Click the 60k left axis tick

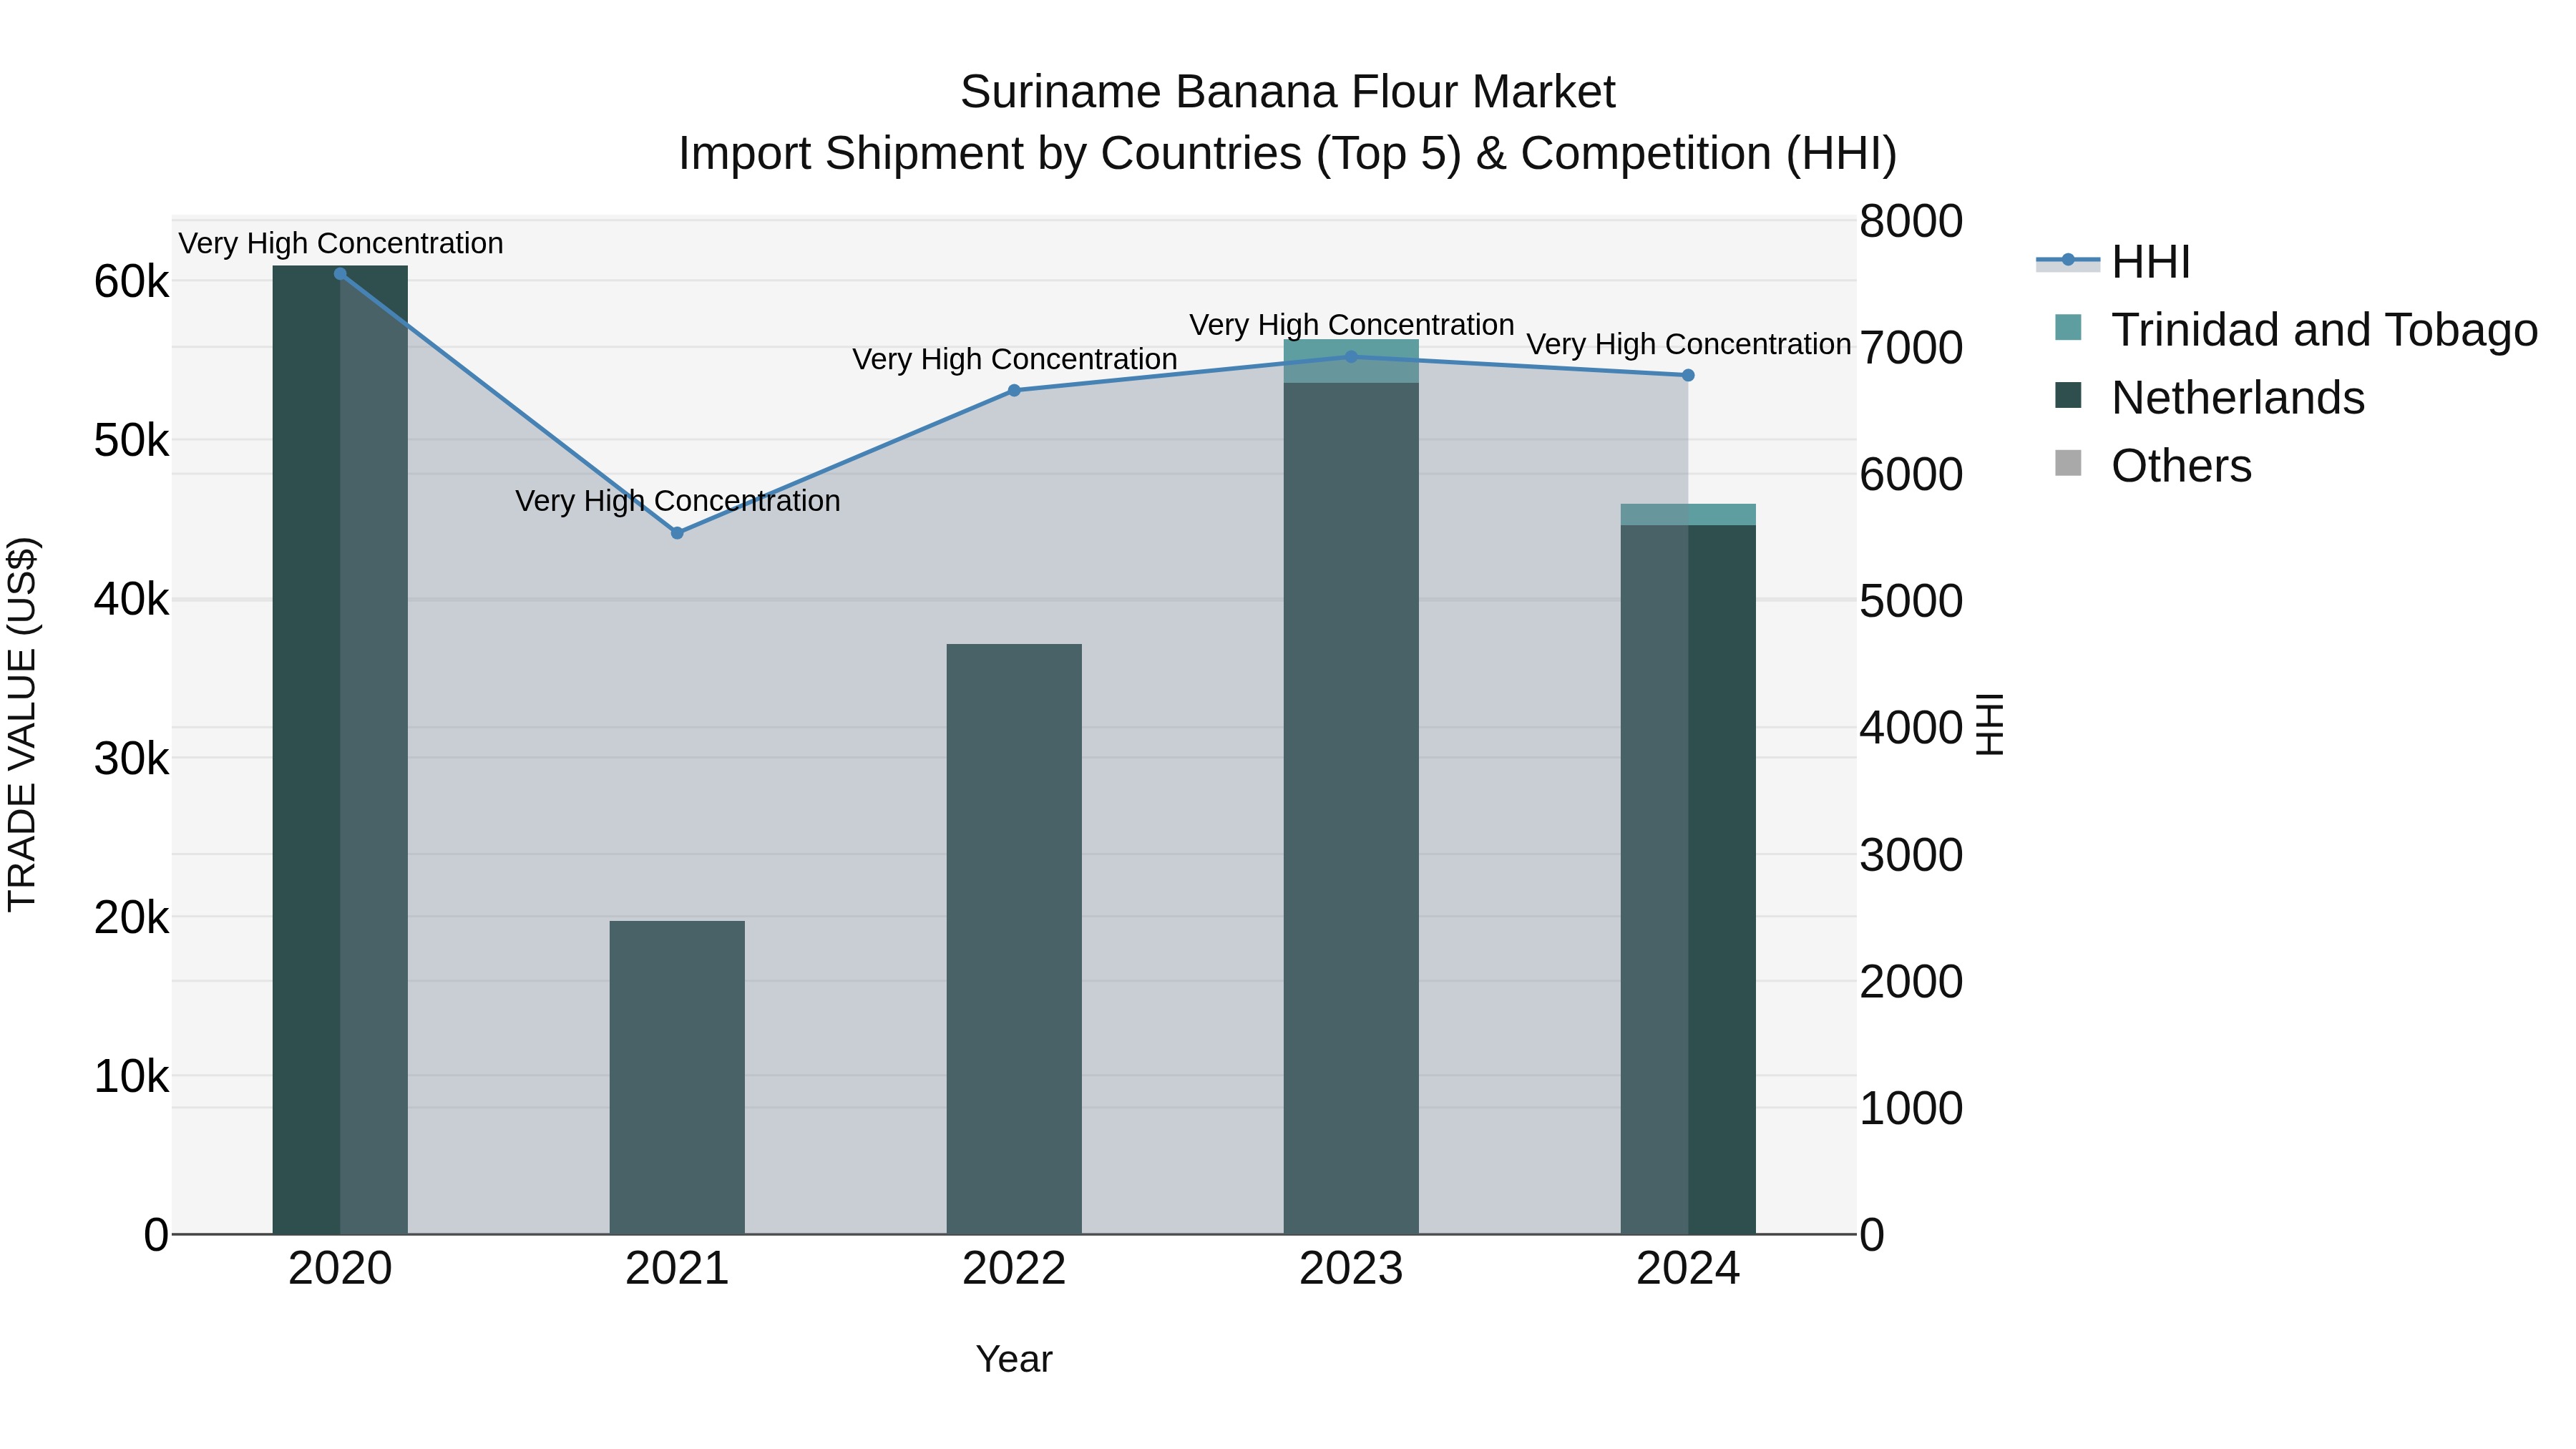[131, 282]
